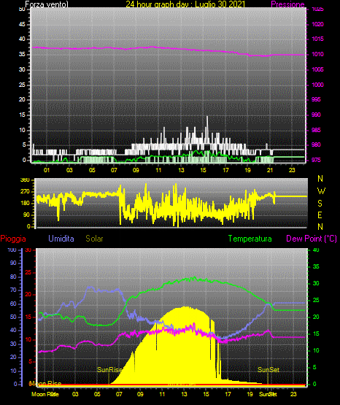Screen dimensions: 340x405
Task: Click the Solar legend label
Action: click(94, 239)
